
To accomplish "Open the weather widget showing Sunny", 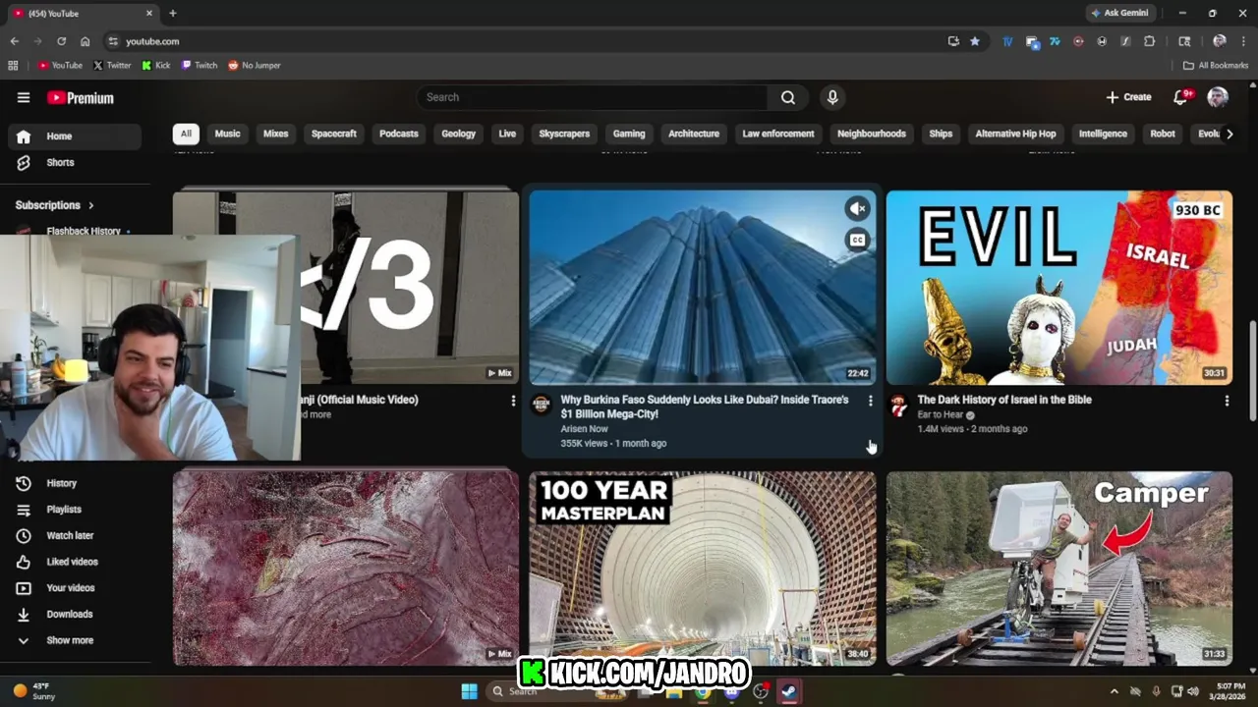I will tap(33, 691).
